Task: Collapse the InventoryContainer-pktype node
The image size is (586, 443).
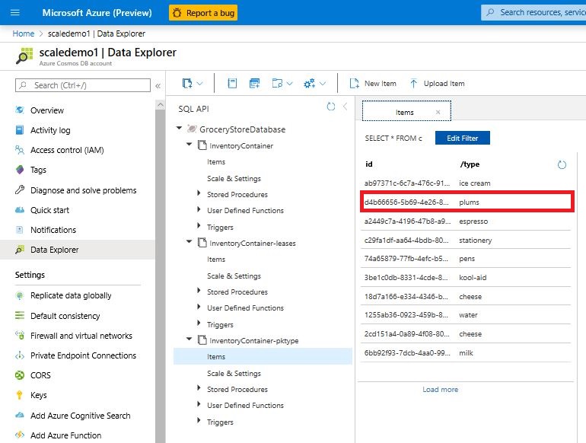Action: pyautogui.click(x=189, y=339)
